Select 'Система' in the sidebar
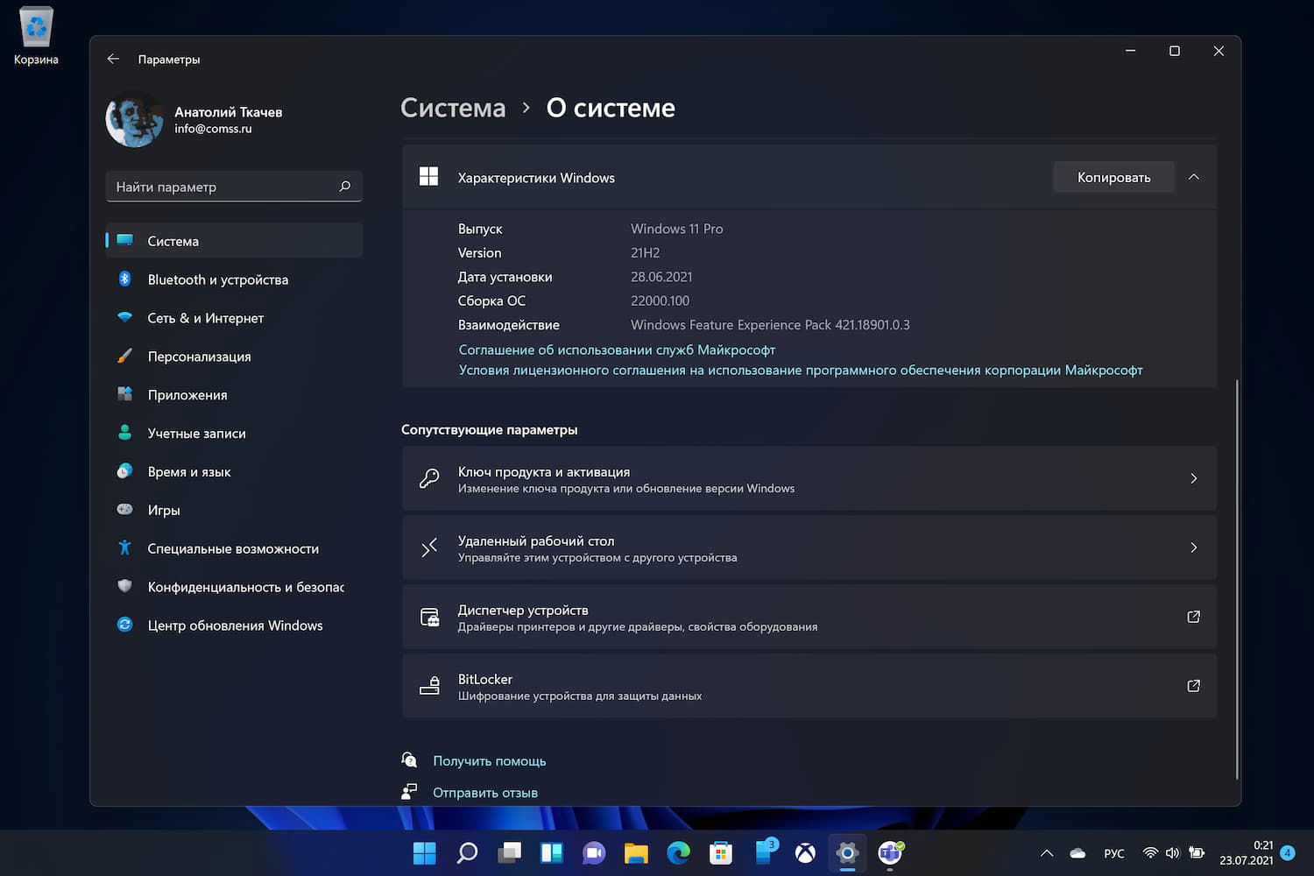 tap(234, 241)
